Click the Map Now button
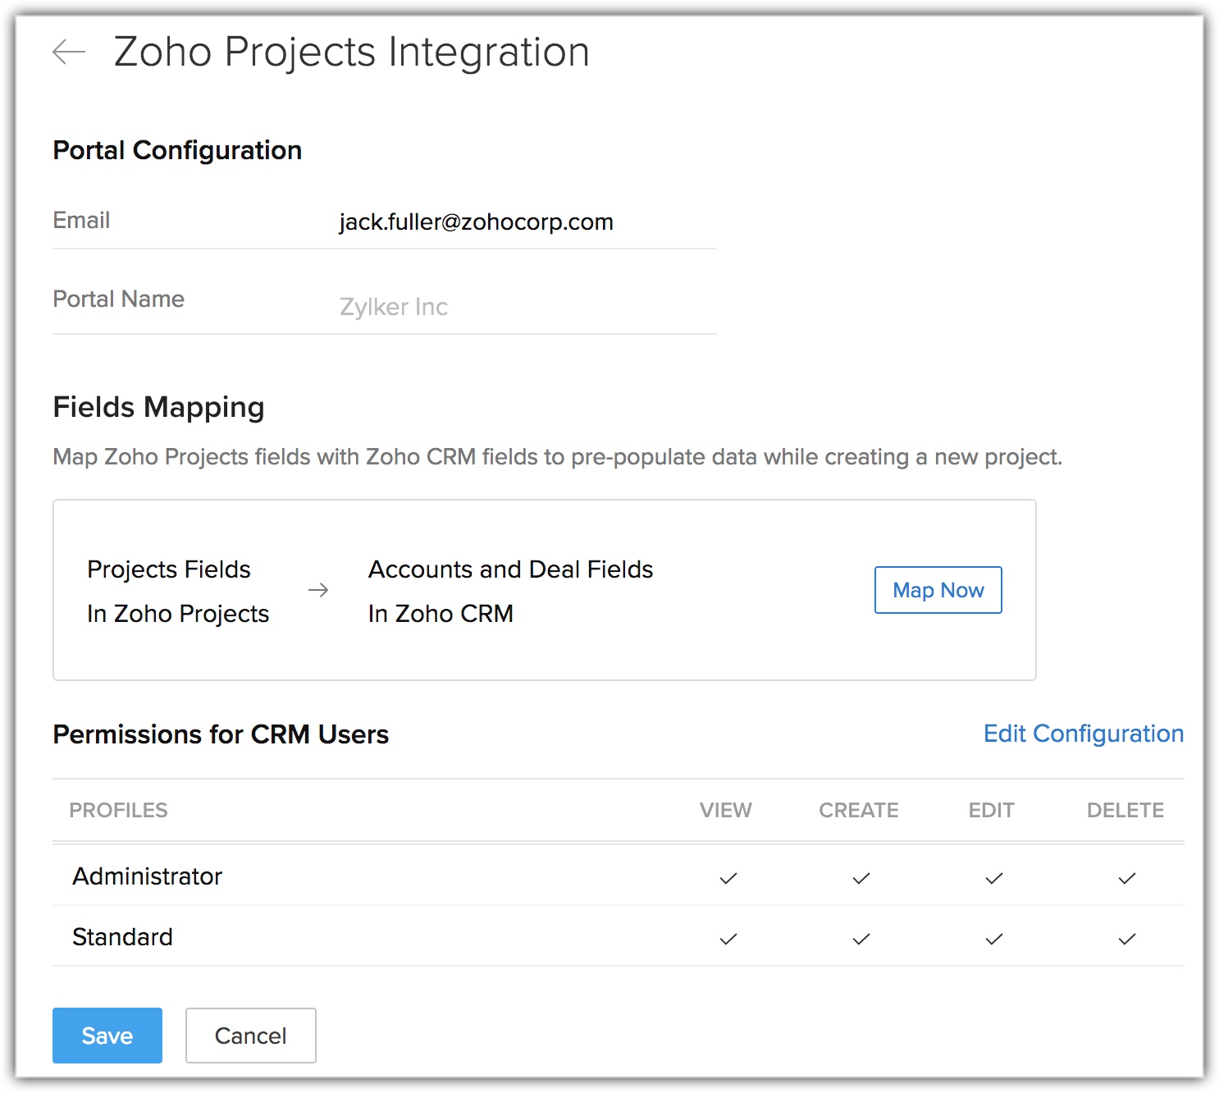 938,590
